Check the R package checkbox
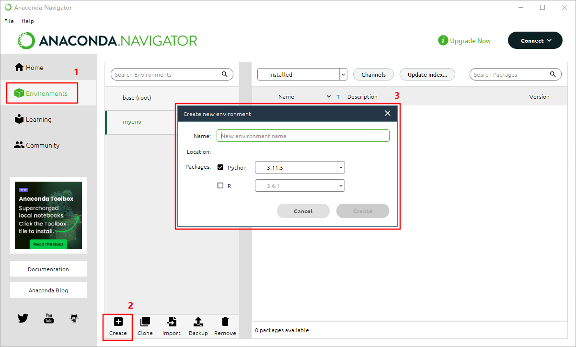Viewport: 576px width, 347px height. pyautogui.click(x=220, y=185)
